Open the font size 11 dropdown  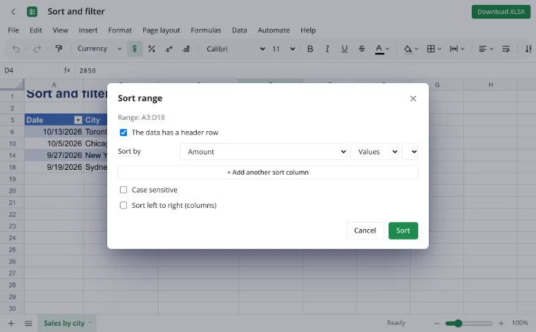click(x=284, y=49)
